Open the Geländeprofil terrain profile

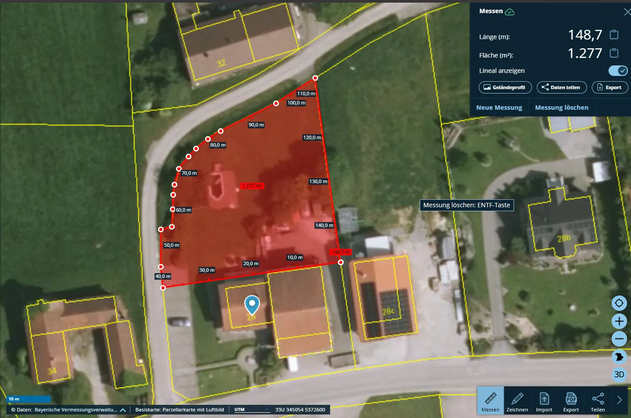[505, 87]
